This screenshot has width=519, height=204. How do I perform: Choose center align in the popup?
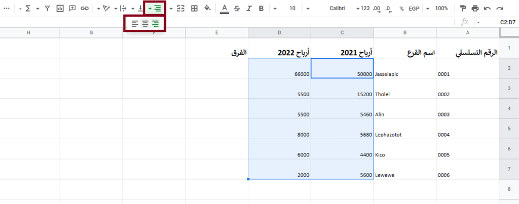pyautogui.click(x=145, y=24)
